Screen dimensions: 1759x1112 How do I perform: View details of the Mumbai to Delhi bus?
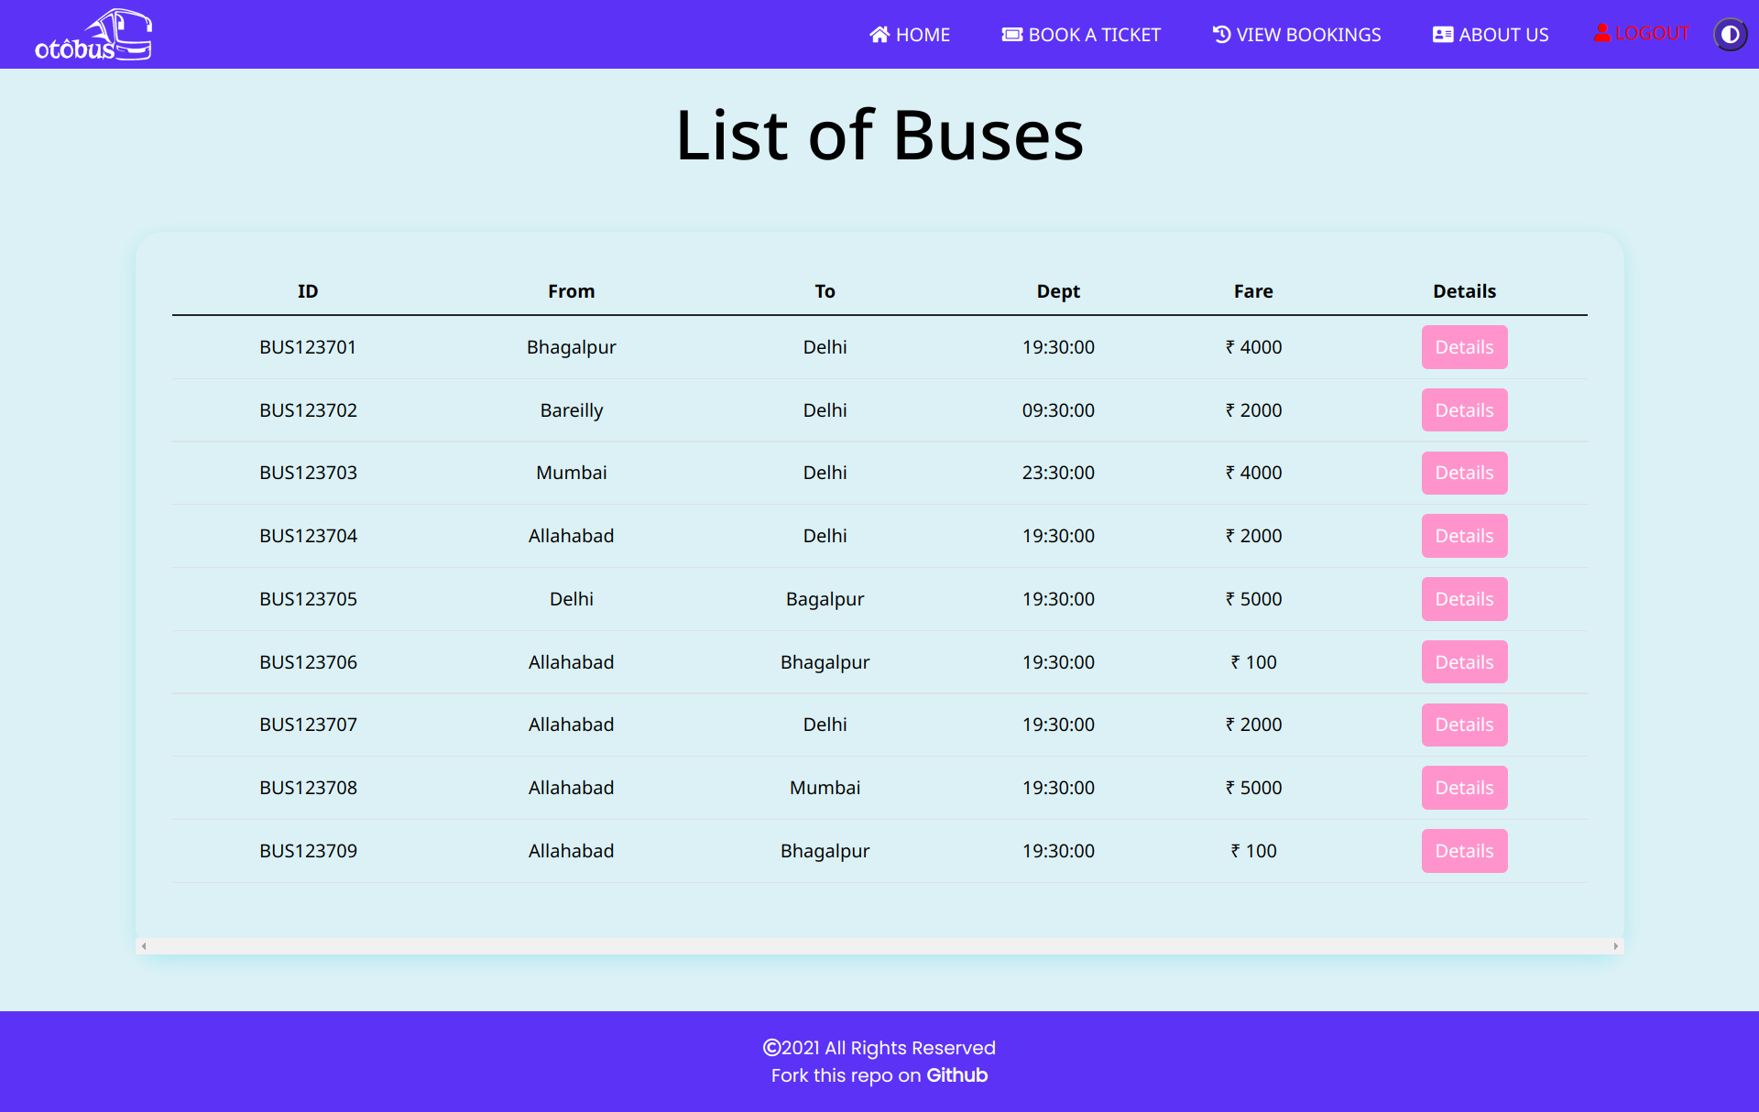[x=1463, y=473]
